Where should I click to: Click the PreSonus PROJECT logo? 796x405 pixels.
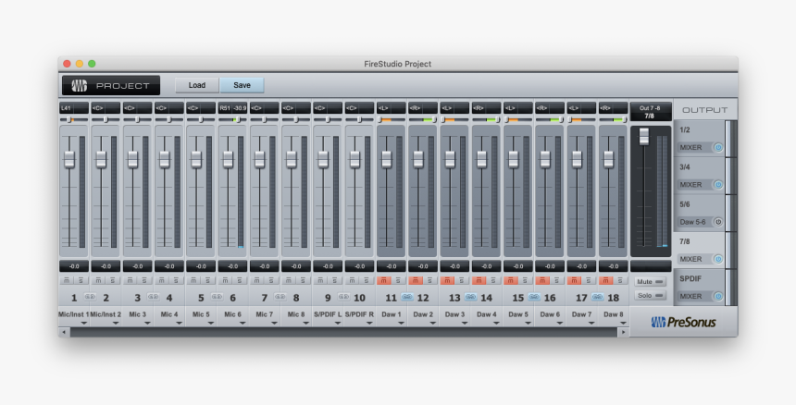coord(111,86)
